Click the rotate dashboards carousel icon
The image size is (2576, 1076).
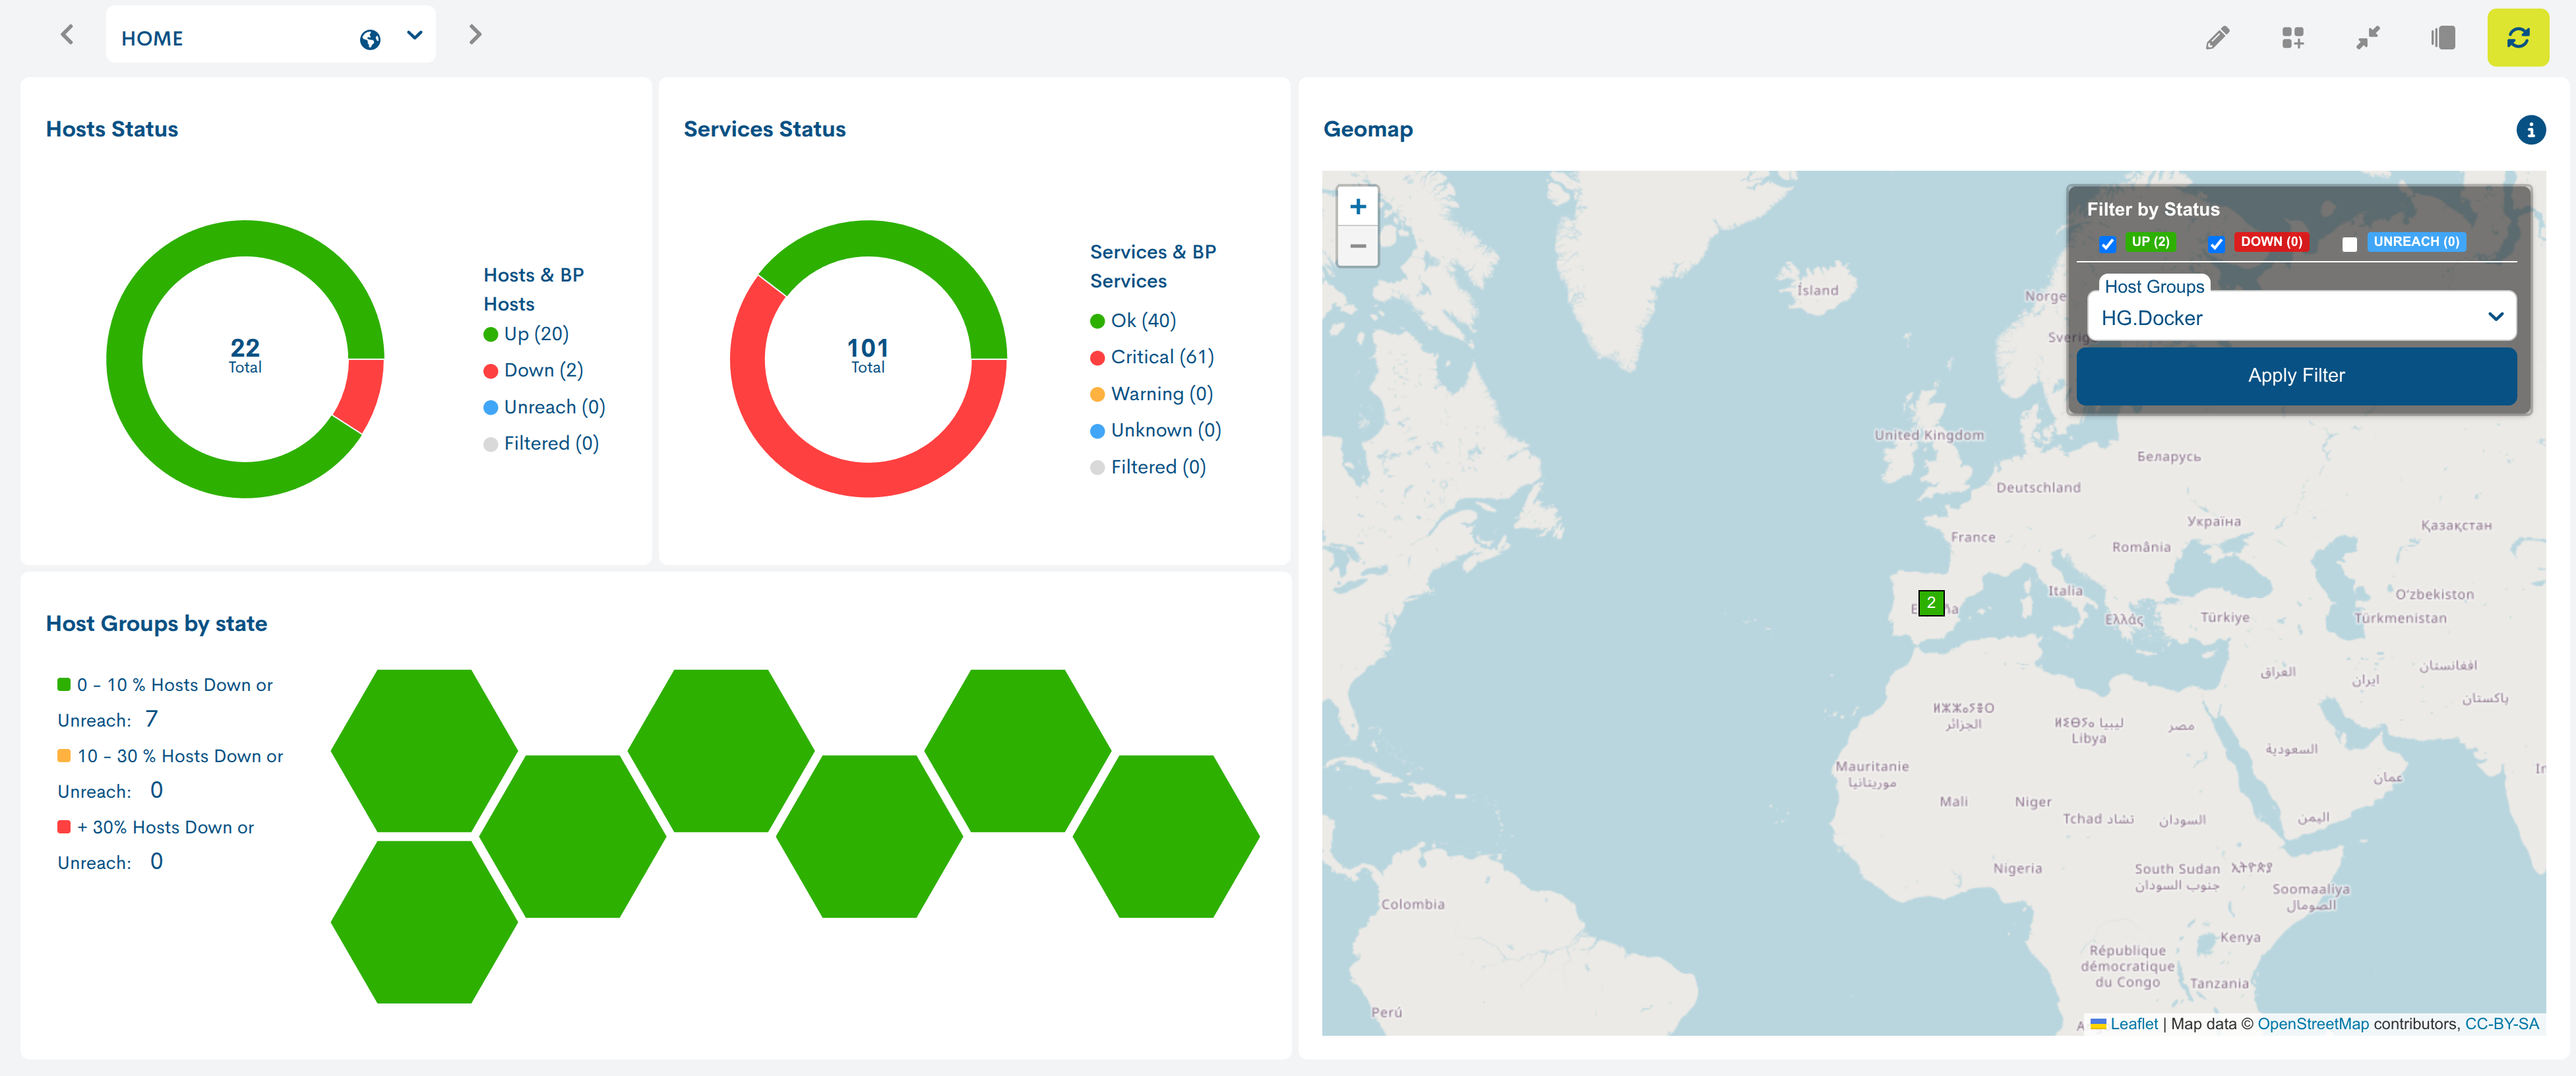click(2443, 38)
